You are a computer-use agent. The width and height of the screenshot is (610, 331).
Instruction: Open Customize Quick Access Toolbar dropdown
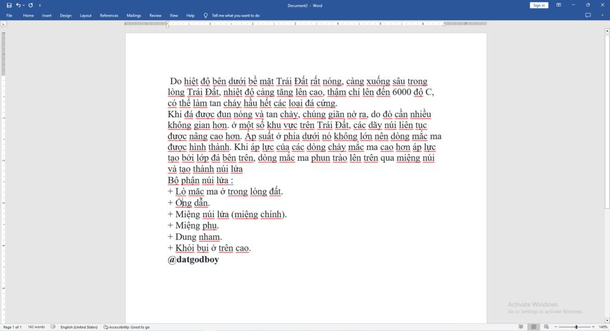click(40, 5)
